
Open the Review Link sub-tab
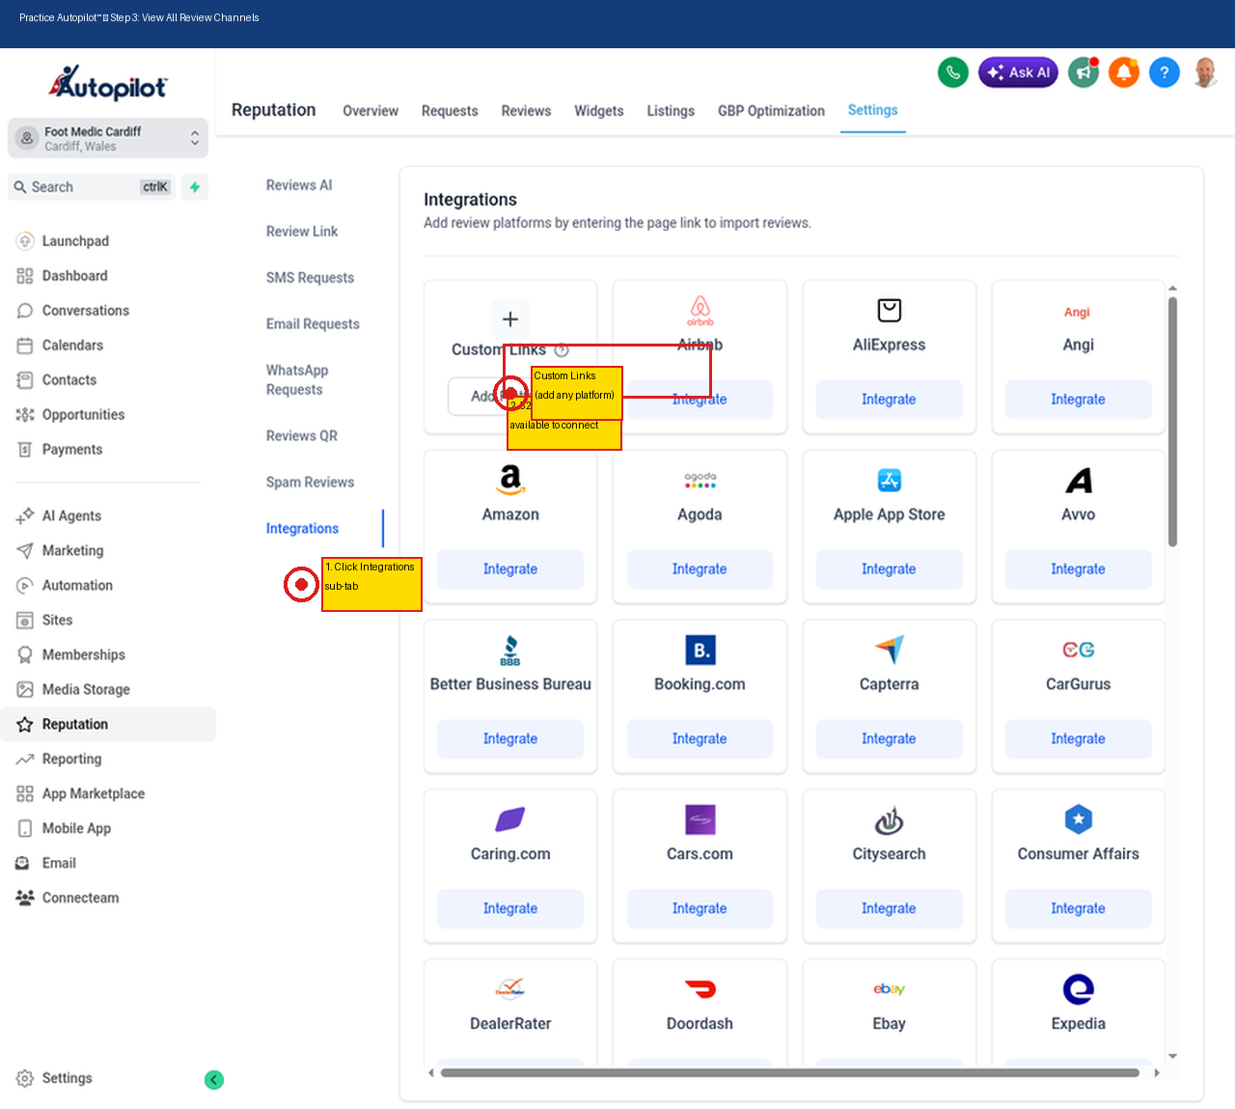point(302,232)
